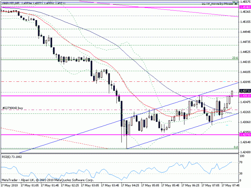Click the 17 May 01:05 time label
Viewport: 251px width, 188px height.
pyautogui.click(x=30, y=186)
